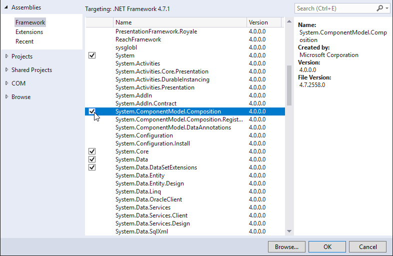The height and width of the screenshot is (256, 393).
Task: Expand the Projects section
Action: [x=6, y=56]
